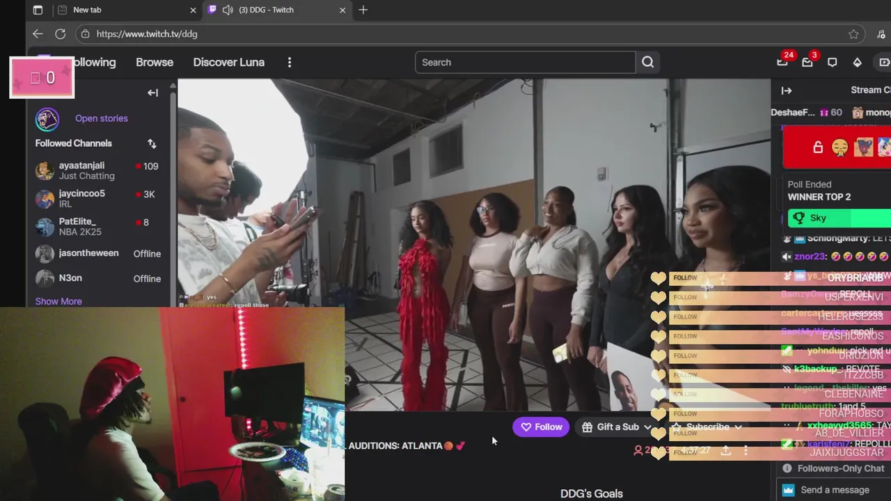The width and height of the screenshot is (891, 501).
Task: Open the jaycincoo5 IRL channel
Action: [x=97, y=198]
